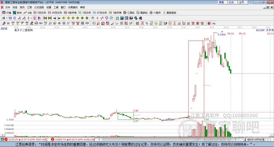Viewport: 274px width, 147px height.
Task: Click the Shanghai index 3133.25 status entry
Action: (x=26, y=140)
